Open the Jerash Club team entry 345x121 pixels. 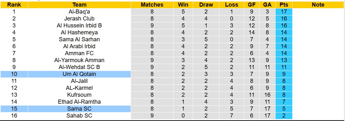point(80,19)
